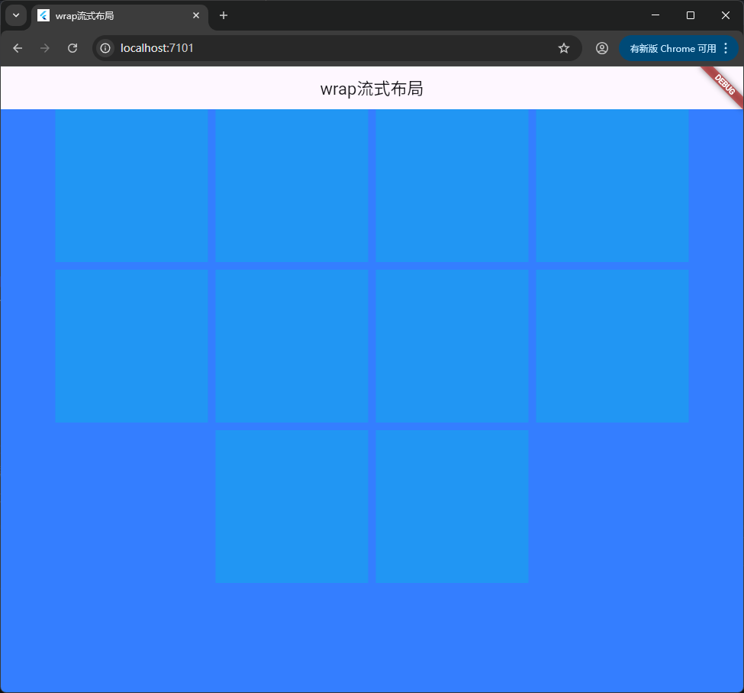The height and width of the screenshot is (693, 744).
Task: Open a new tab with plus button
Action: click(x=224, y=15)
